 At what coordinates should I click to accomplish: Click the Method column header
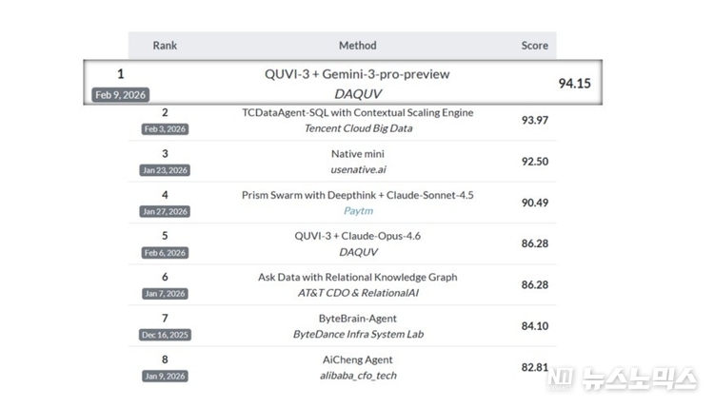point(357,45)
